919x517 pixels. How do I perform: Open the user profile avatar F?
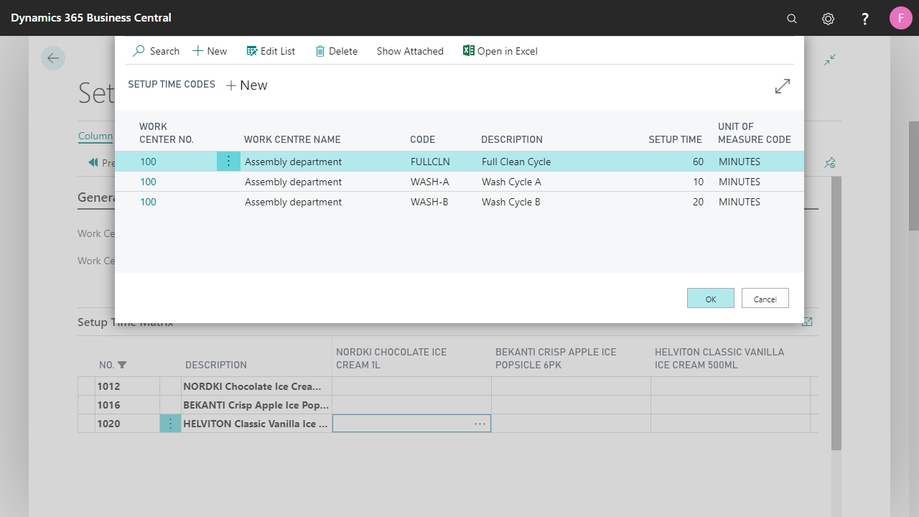901,18
